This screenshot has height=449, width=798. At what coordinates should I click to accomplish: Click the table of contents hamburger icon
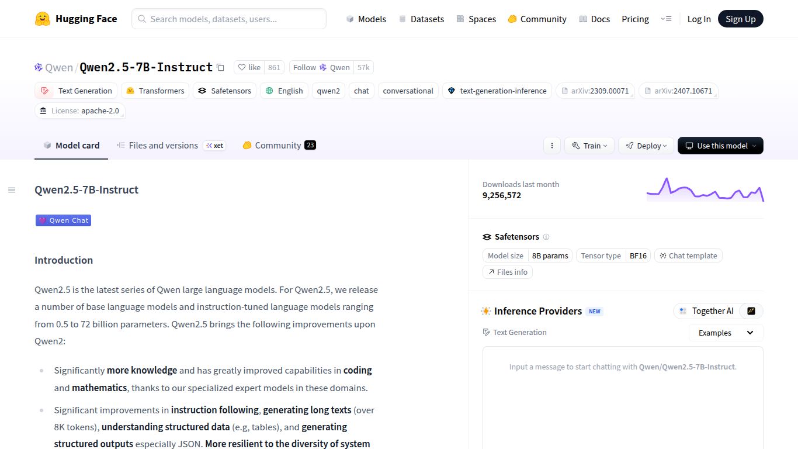coord(12,190)
